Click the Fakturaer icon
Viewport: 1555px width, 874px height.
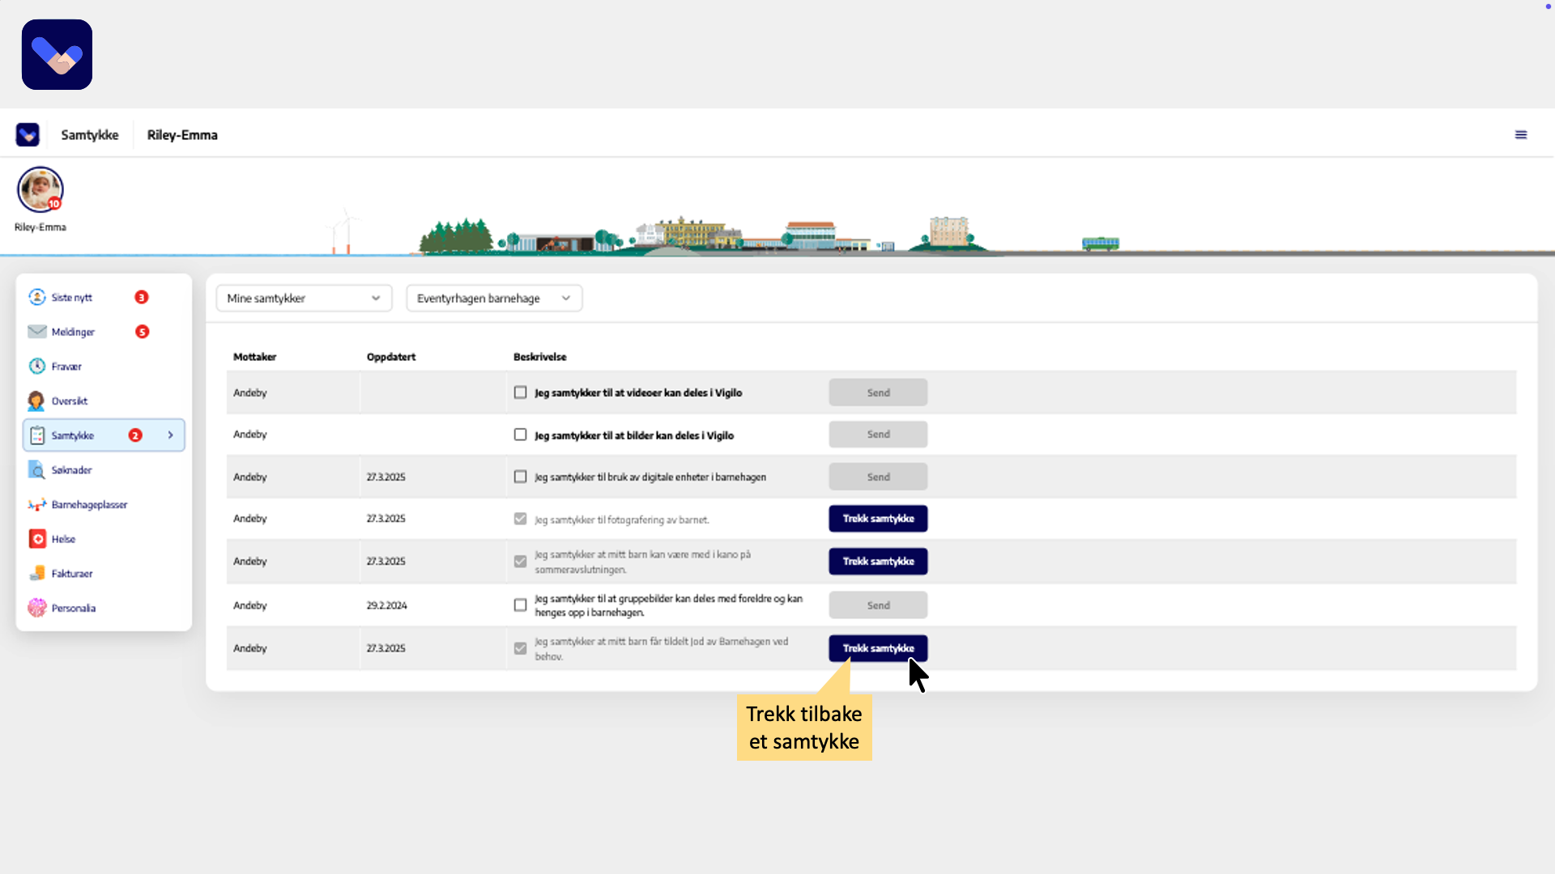(37, 574)
